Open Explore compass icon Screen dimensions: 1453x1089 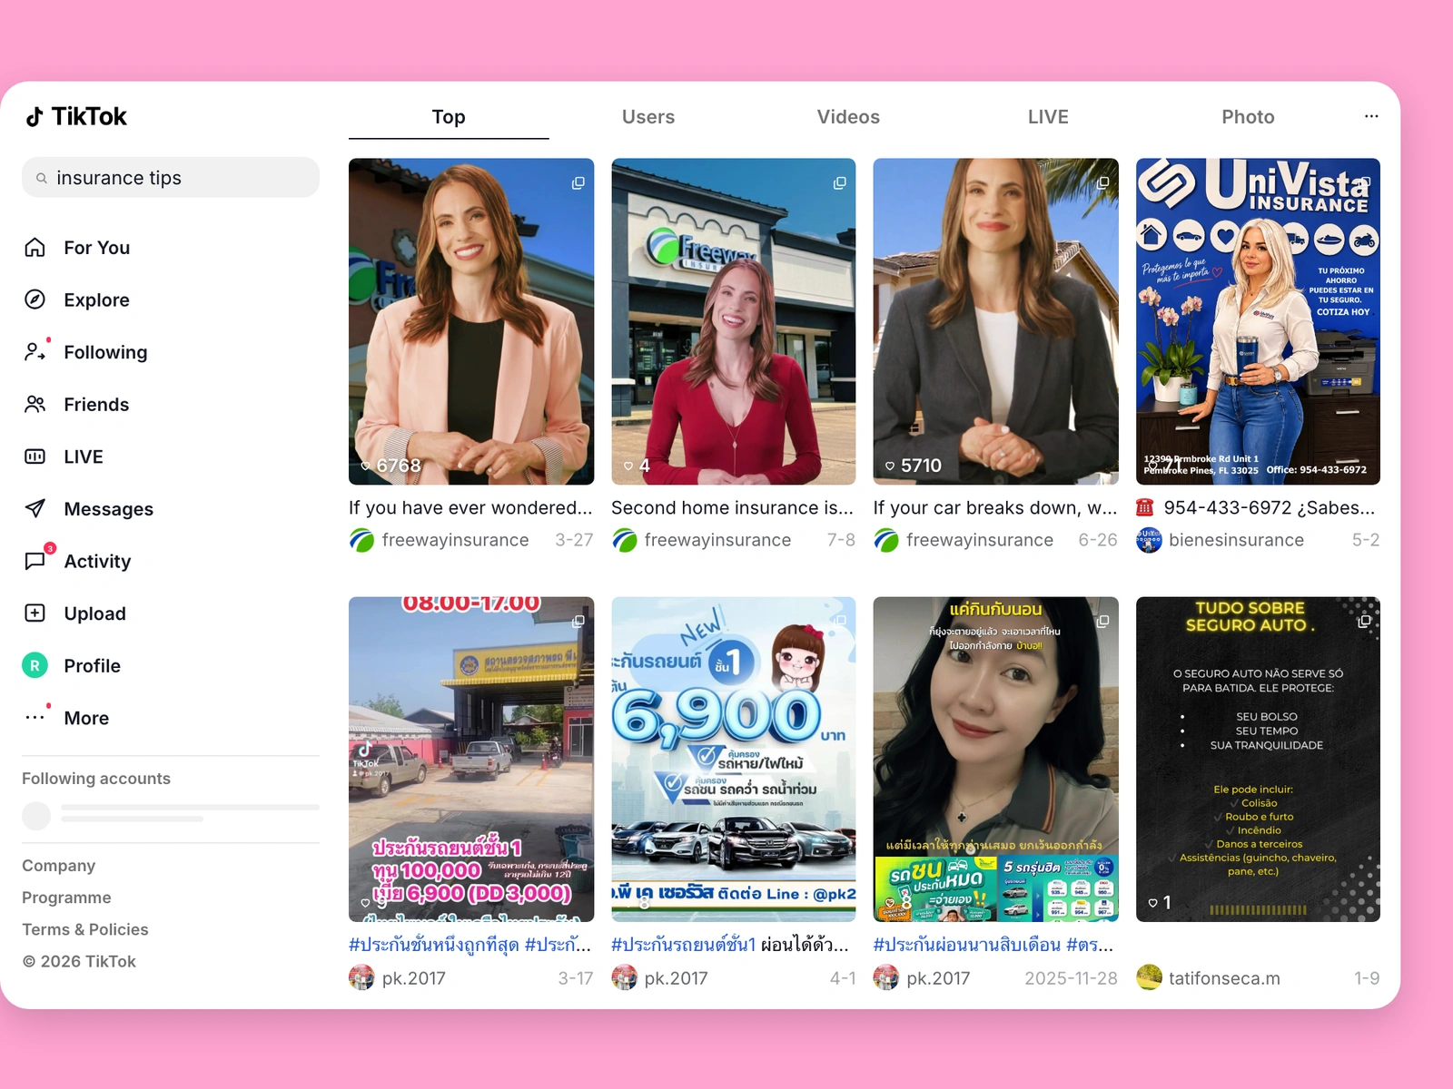point(35,299)
